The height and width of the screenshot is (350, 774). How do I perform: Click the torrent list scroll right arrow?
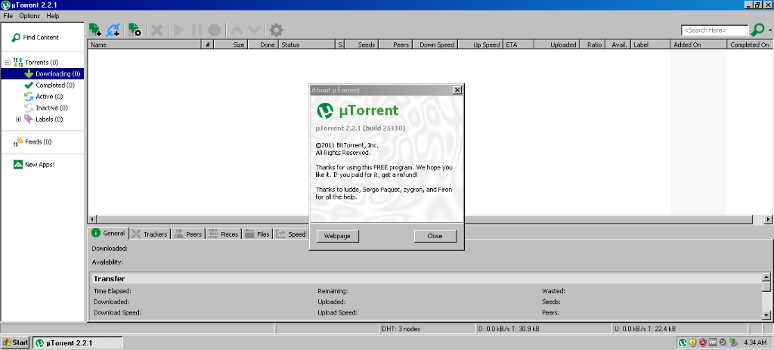click(x=768, y=219)
